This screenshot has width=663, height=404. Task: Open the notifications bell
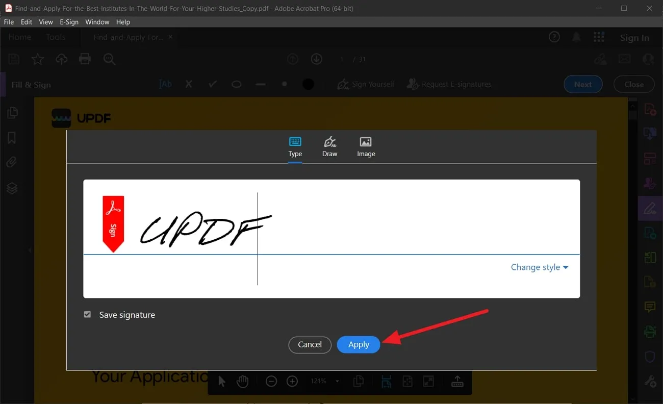click(576, 37)
